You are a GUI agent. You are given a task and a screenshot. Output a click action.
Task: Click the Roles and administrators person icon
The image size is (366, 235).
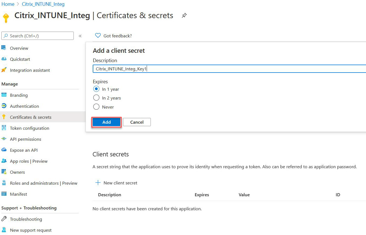(x=4, y=183)
